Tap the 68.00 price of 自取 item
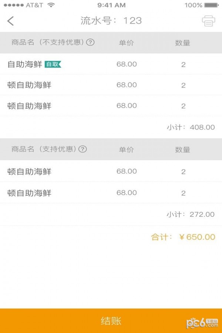This screenshot has width=222, height=333. click(x=127, y=64)
